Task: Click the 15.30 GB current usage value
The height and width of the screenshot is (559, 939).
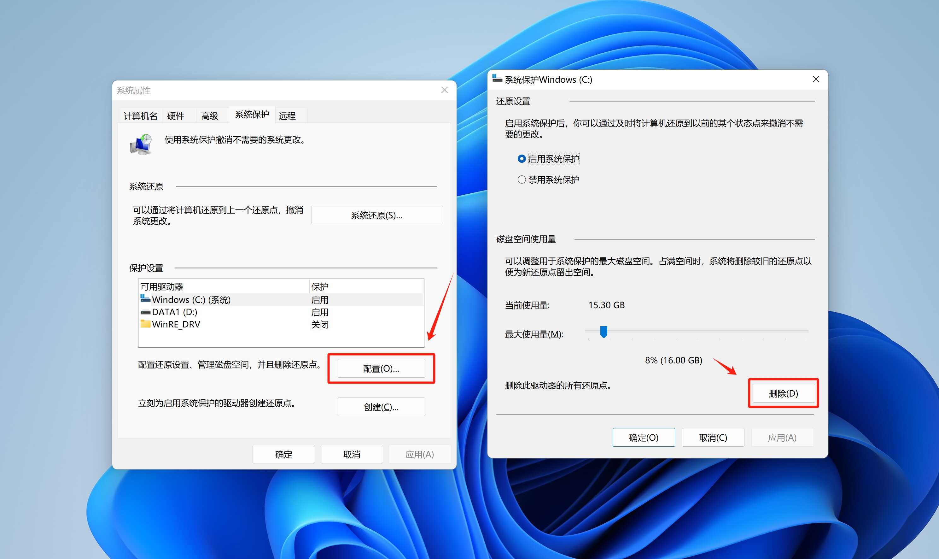Action: [606, 305]
